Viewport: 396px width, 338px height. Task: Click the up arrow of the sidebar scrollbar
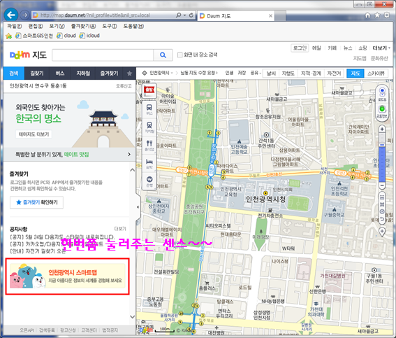point(132,170)
